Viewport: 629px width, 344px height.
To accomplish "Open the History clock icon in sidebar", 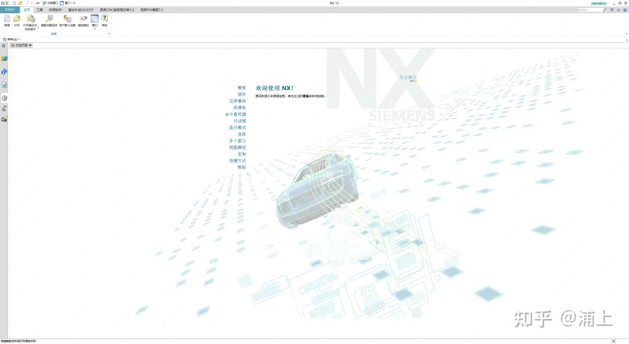I will [4, 98].
